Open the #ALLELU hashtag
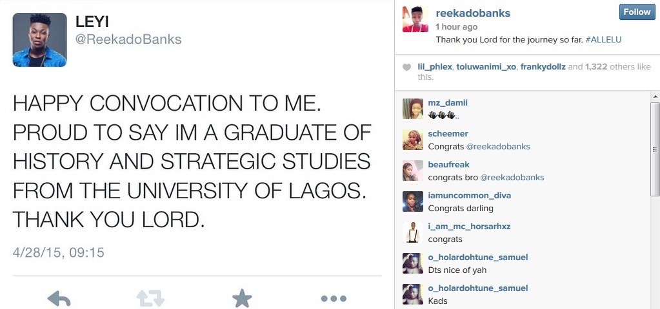This screenshot has height=309, width=660. click(603, 40)
